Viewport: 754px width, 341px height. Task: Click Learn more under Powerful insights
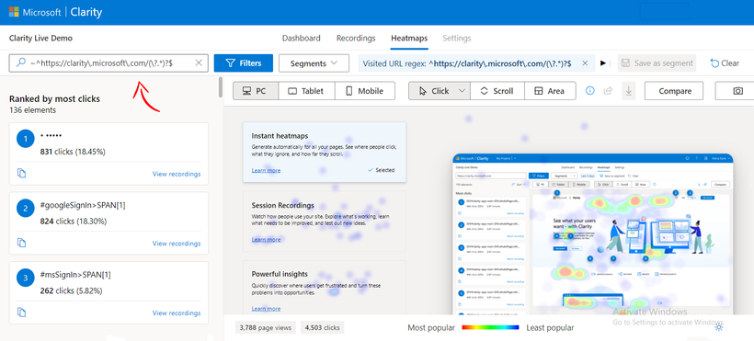tap(266, 309)
